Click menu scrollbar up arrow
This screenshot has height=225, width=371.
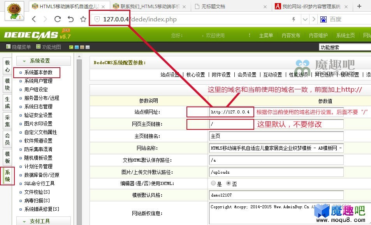pos(79,56)
